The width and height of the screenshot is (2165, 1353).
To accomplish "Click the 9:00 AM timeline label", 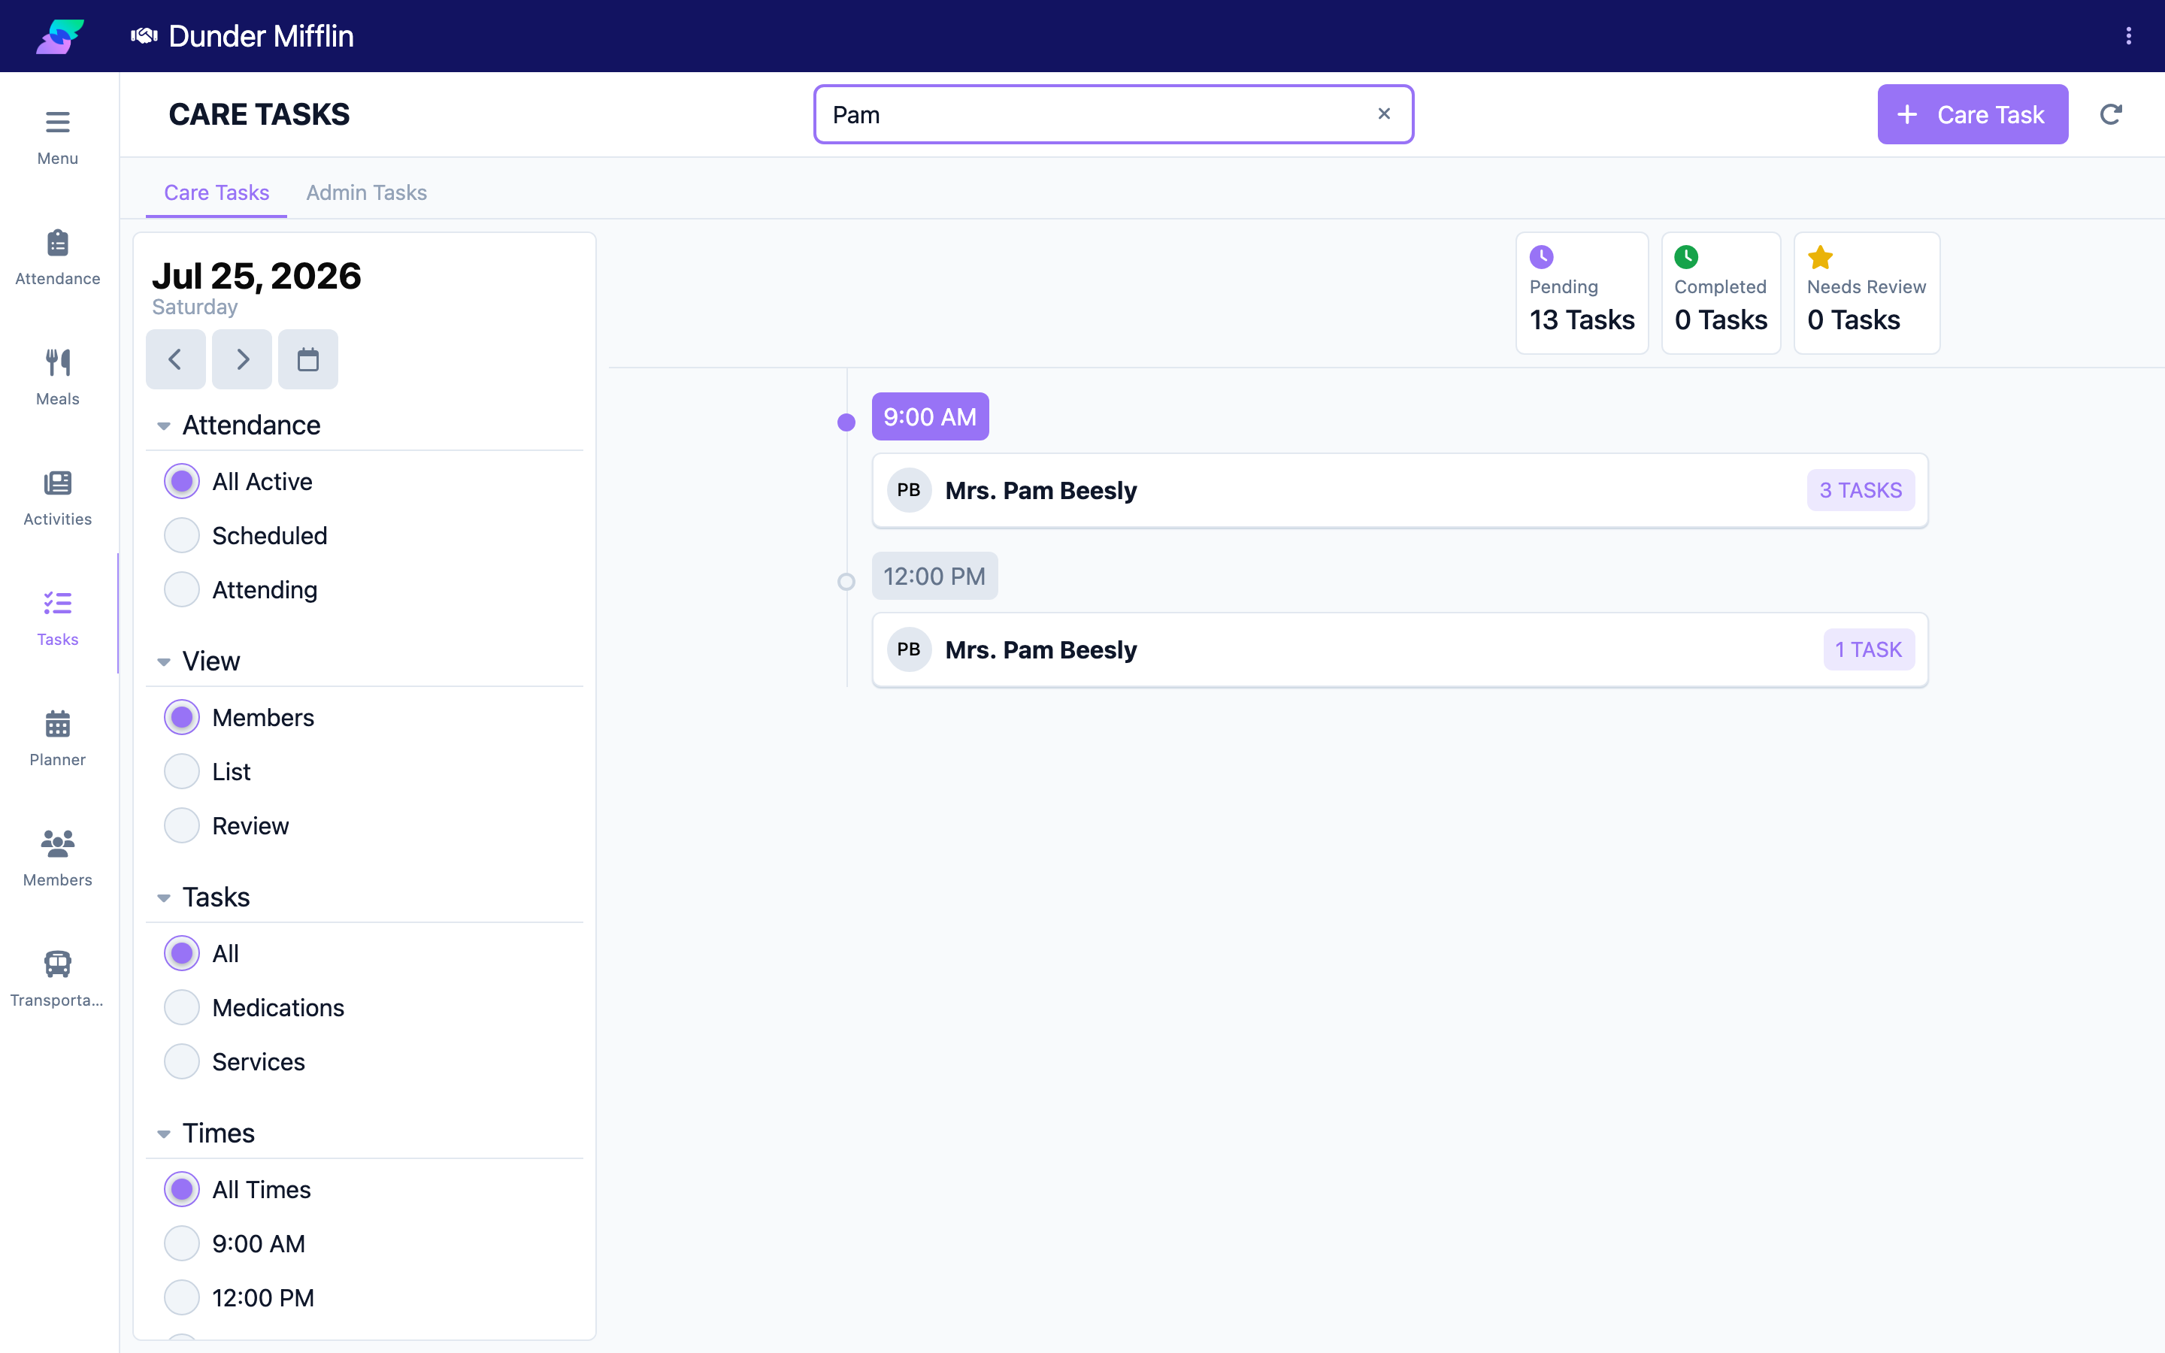I will [x=931, y=417].
